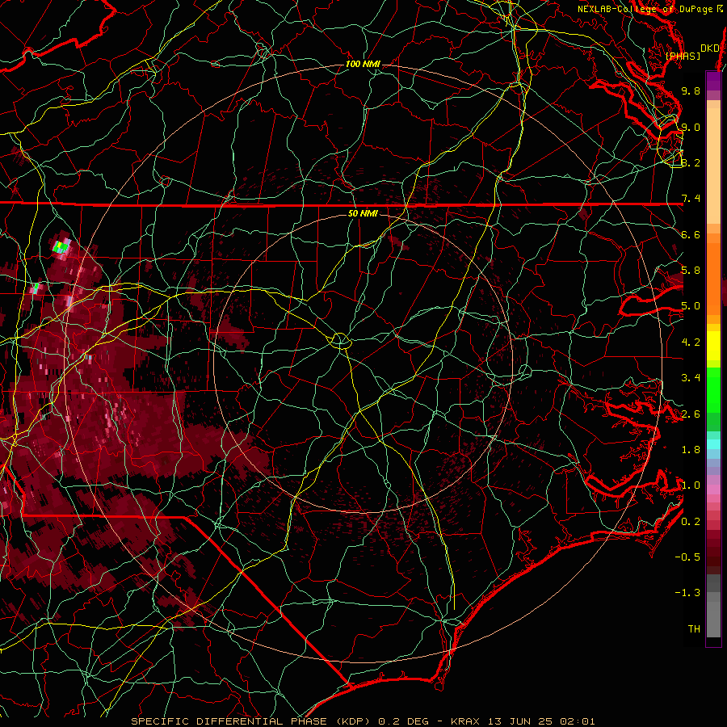Click the 9.0 value on the color scale

(691, 127)
